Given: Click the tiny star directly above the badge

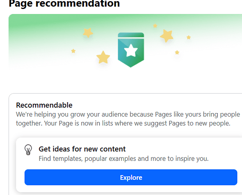Looking at the screenshot, I should click(x=155, y=26).
